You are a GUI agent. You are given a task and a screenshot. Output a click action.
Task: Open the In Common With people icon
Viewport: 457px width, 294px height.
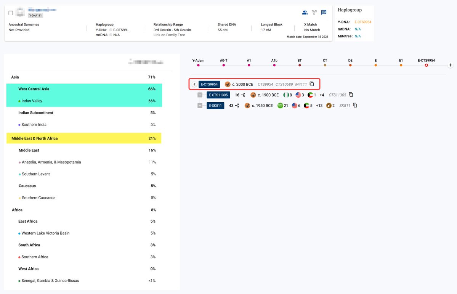pos(305,13)
